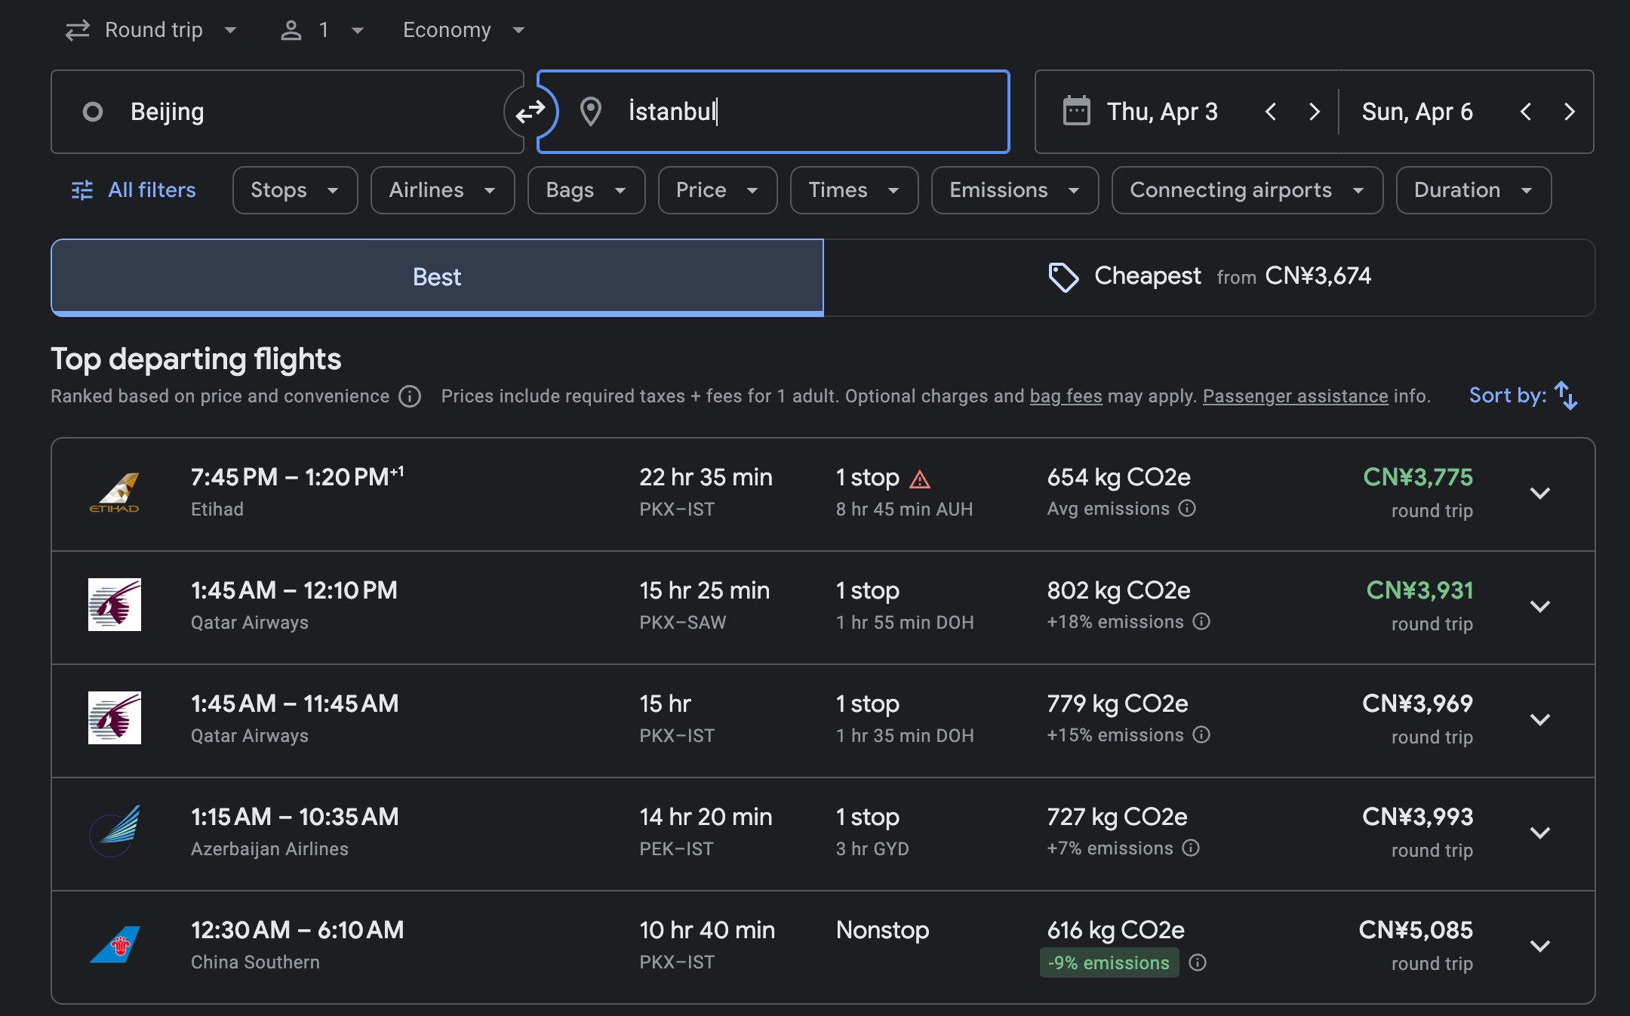Open the Airlines filter
The height and width of the screenshot is (1016, 1630).
tap(443, 190)
